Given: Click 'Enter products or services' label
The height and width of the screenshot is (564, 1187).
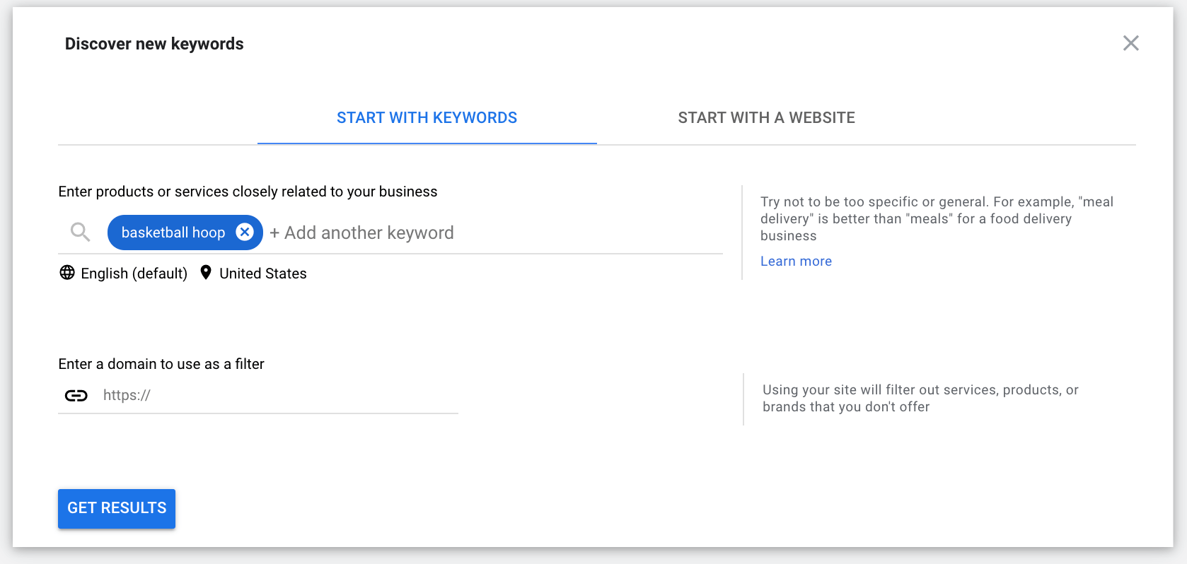Looking at the screenshot, I should (248, 192).
